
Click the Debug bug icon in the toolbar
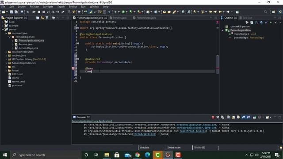pos(115,12)
